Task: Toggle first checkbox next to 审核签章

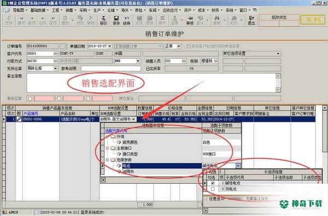Action: (30, 98)
